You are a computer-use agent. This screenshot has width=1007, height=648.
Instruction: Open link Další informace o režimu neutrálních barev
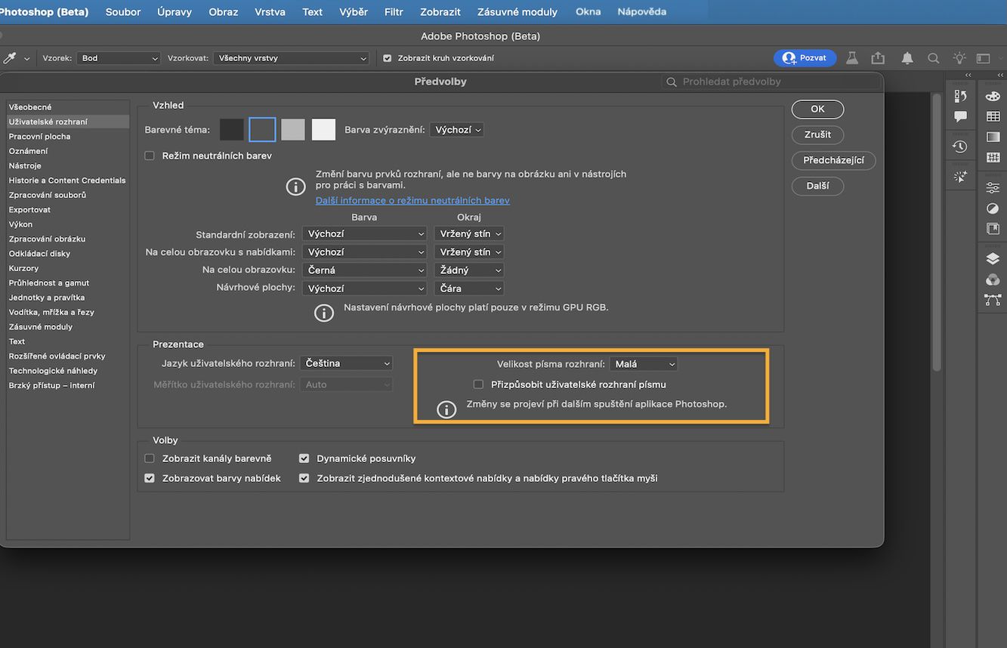click(412, 200)
